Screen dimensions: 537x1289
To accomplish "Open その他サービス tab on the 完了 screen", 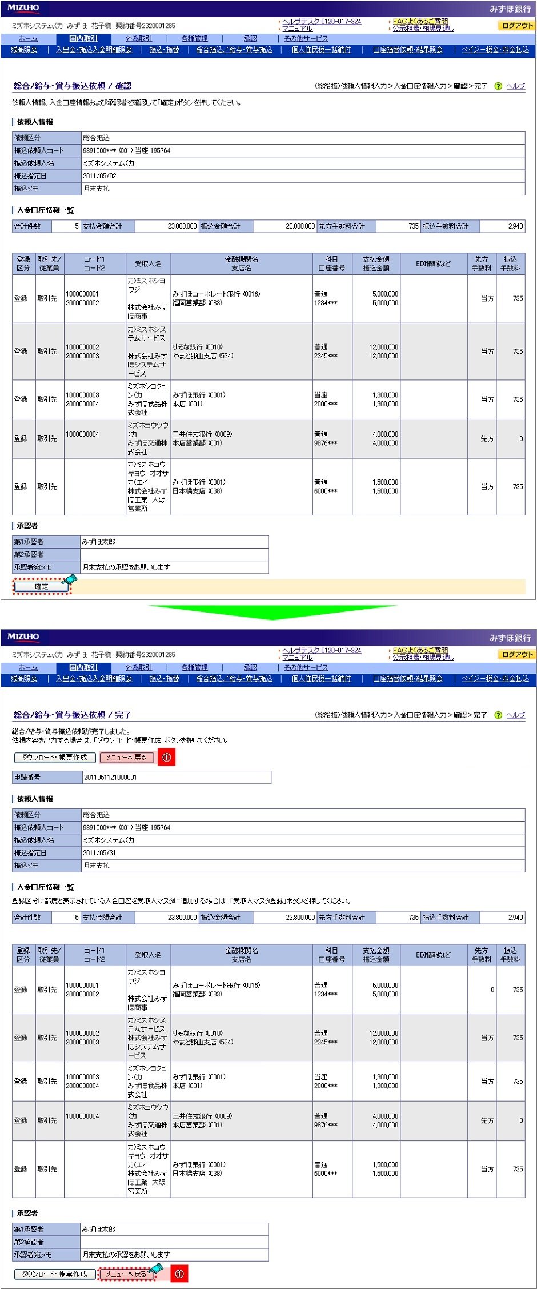I will point(306,668).
